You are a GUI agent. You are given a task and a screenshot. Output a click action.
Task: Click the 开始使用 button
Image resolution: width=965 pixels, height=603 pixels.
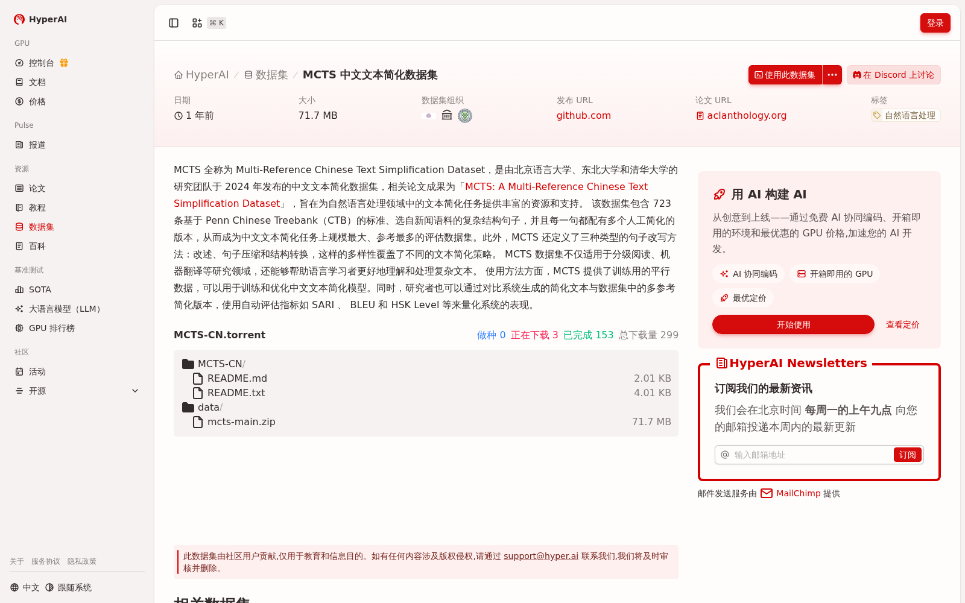click(x=793, y=324)
